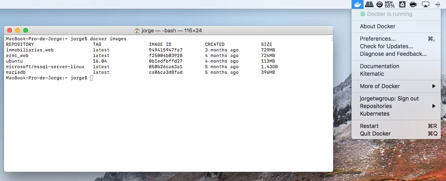
Task: Launch Kitematic from Docker menu
Action: pos(396,74)
